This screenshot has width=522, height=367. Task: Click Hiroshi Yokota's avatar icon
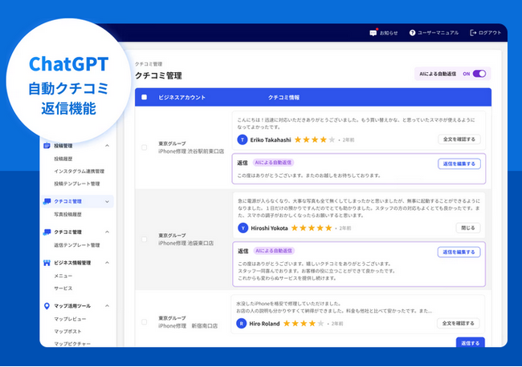pyautogui.click(x=243, y=228)
